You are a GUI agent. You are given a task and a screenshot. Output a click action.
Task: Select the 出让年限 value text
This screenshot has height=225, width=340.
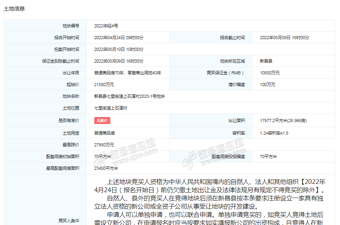coord(127,73)
